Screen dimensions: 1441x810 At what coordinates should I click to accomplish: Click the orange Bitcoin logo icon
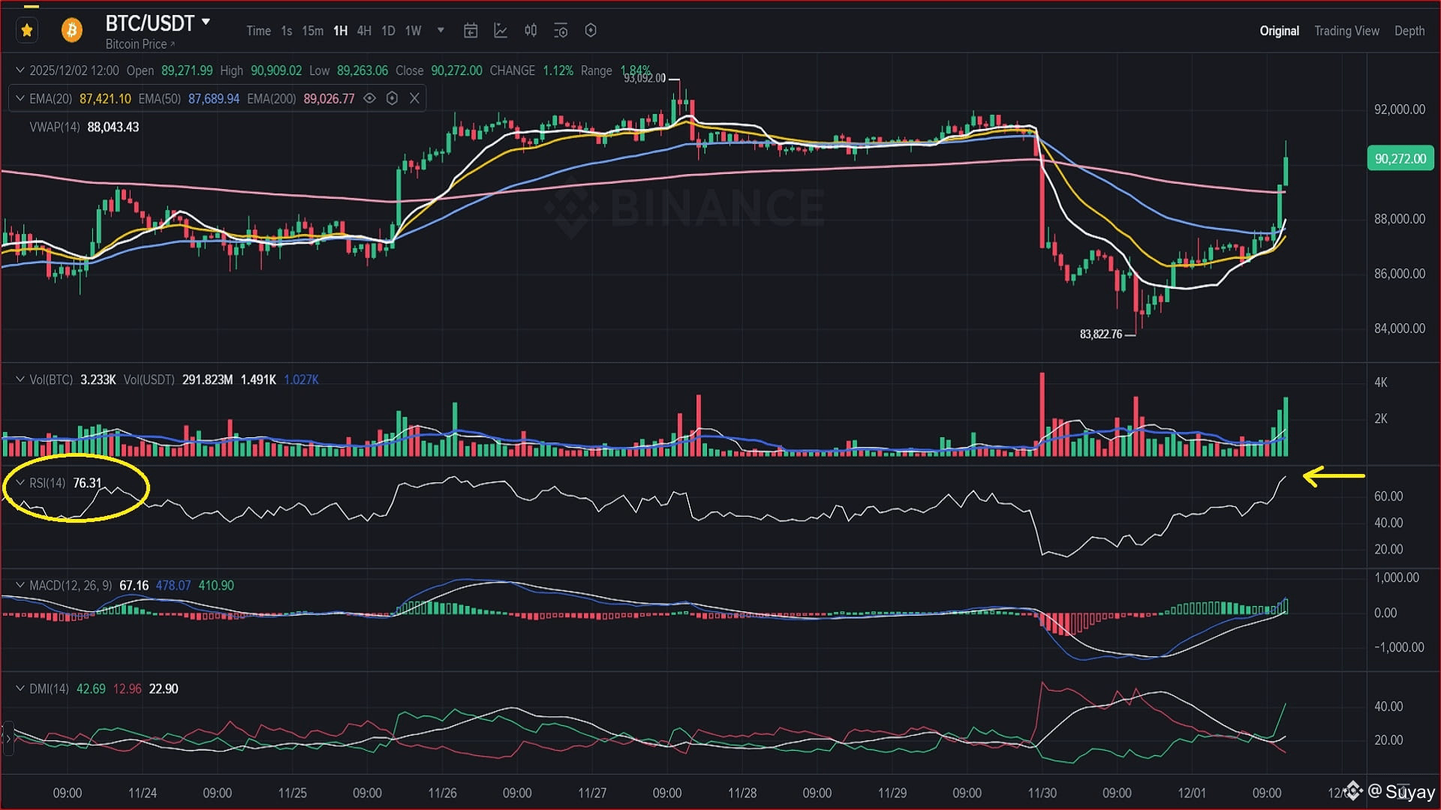pyautogui.click(x=72, y=31)
